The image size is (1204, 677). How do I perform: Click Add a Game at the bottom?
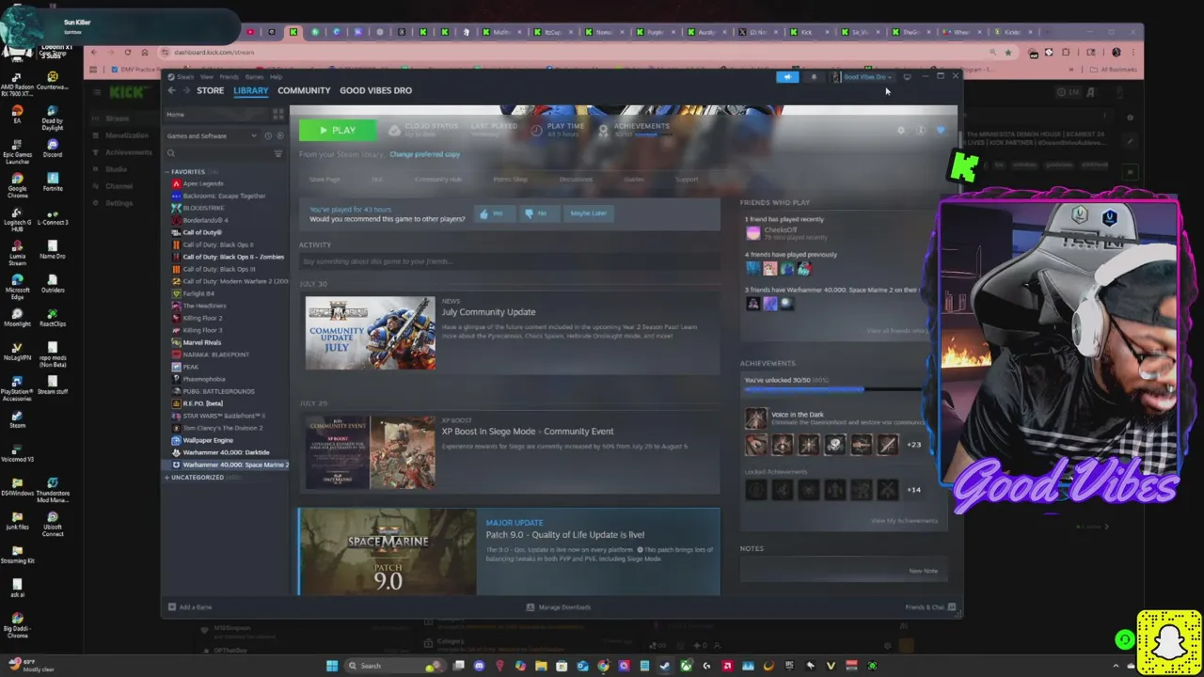click(190, 607)
